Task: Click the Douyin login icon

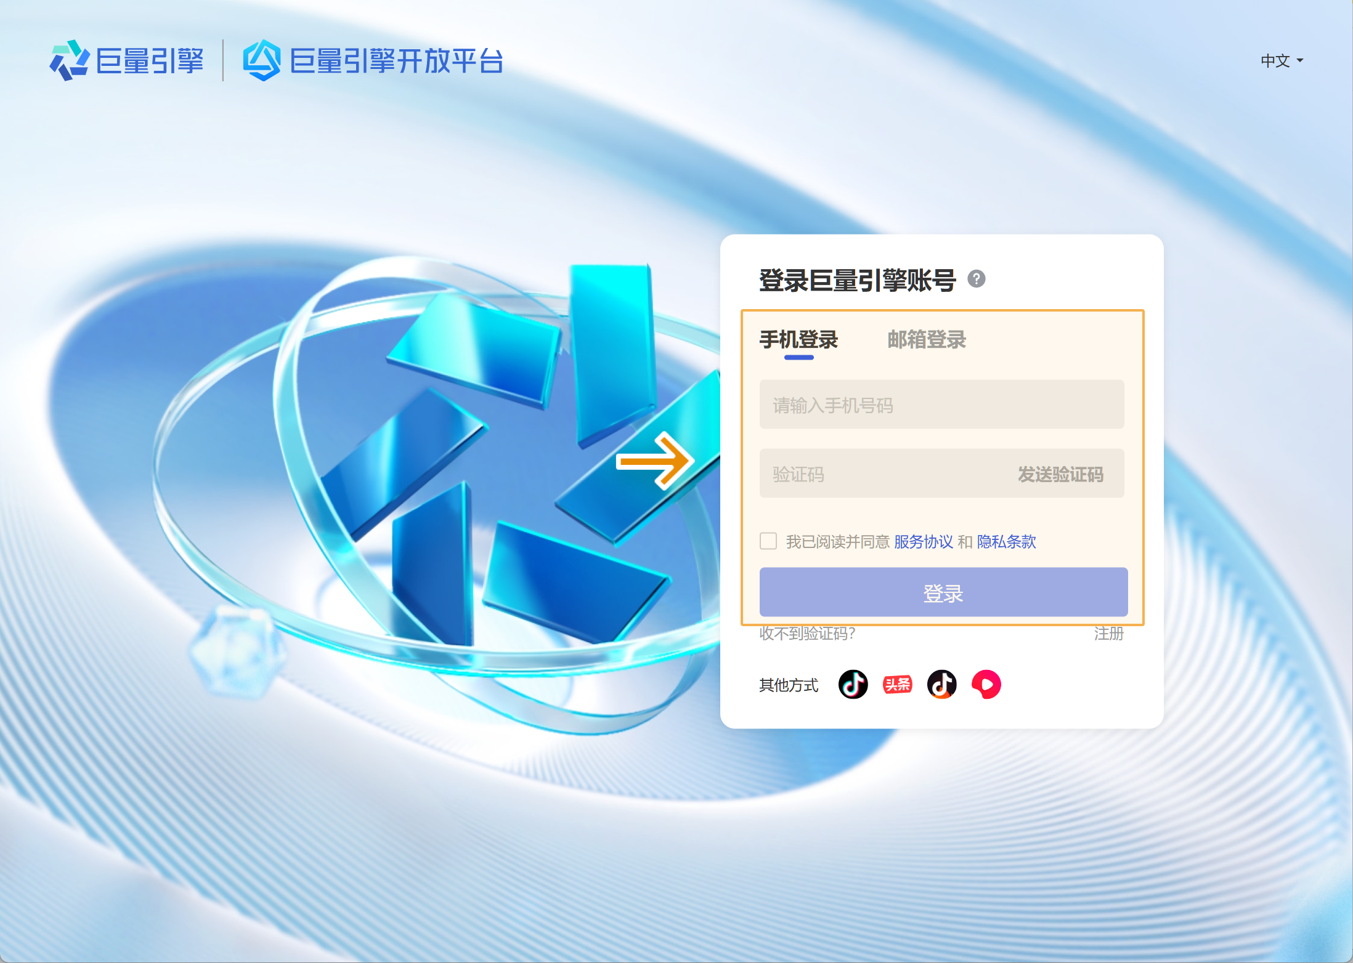Action: click(853, 683)
